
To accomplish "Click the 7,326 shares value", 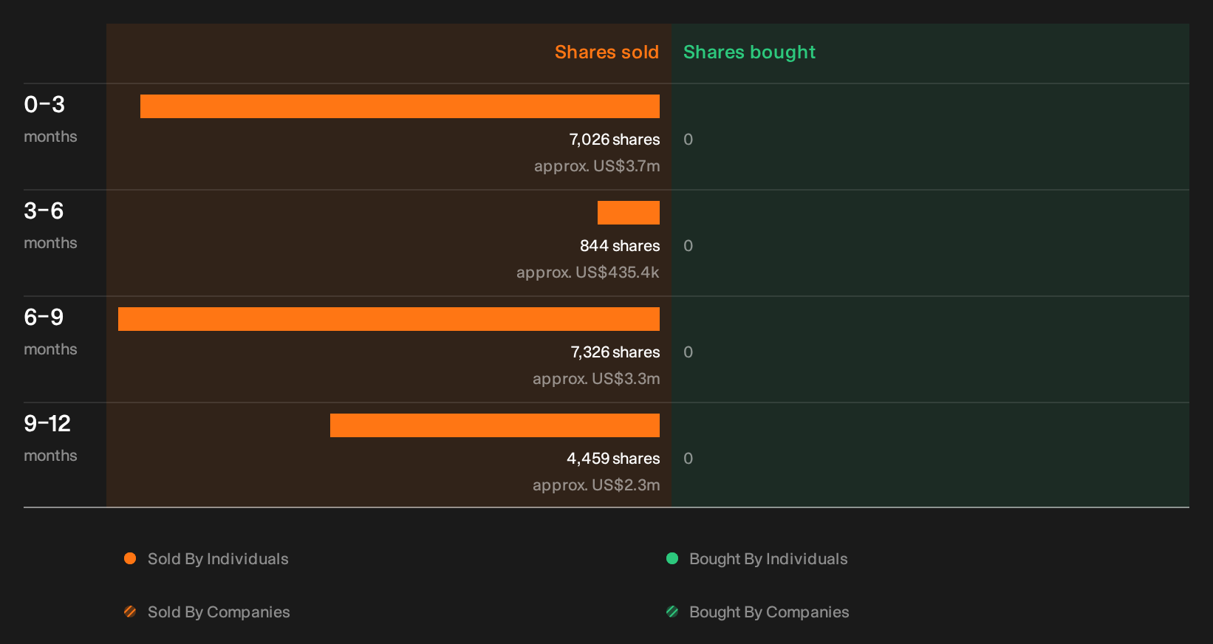I will [615, 352].
